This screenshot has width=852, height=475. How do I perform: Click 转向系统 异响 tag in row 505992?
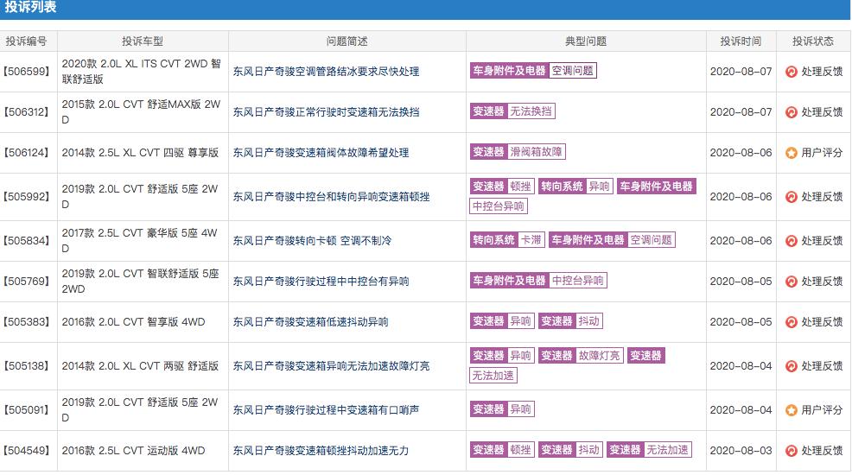click(576, 187)
